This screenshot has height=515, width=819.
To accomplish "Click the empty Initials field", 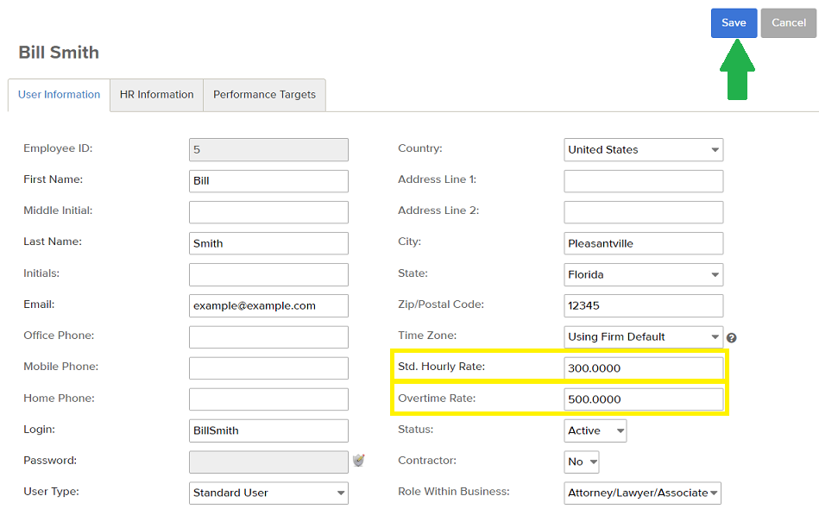I will coord(268,274).
